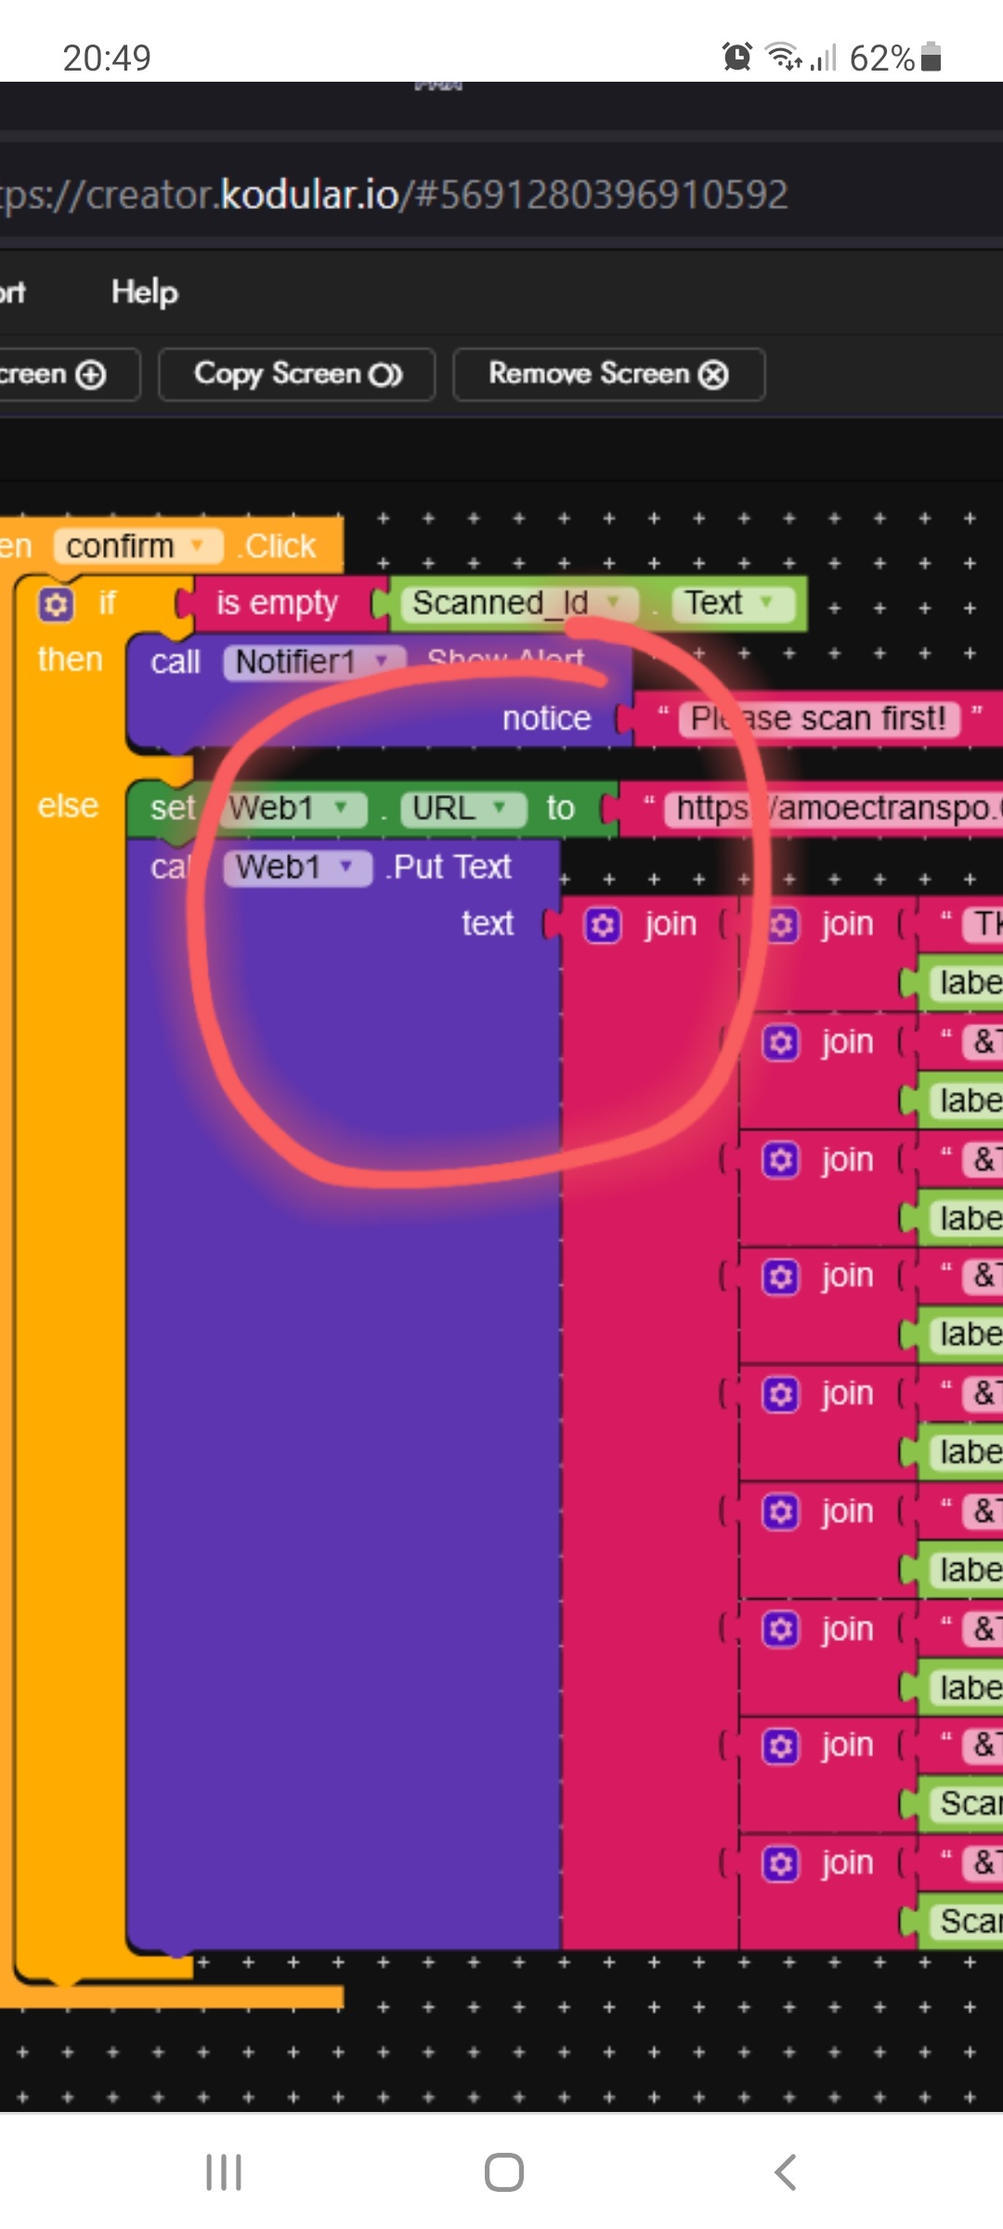Screen dimensions: 1003x2229
Task: Tap the Android back button
Action: point(786,2172)
